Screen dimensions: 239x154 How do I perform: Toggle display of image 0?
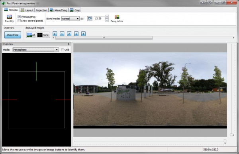pyautogui.click(x=55, y=34)
